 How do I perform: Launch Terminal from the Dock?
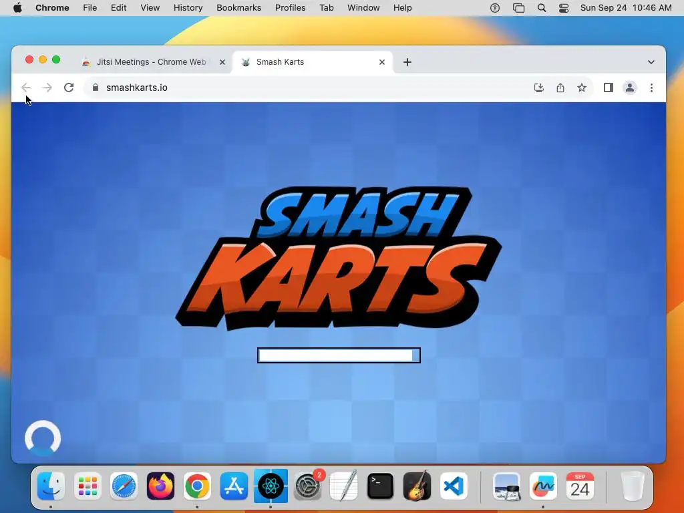coord(380,486)
